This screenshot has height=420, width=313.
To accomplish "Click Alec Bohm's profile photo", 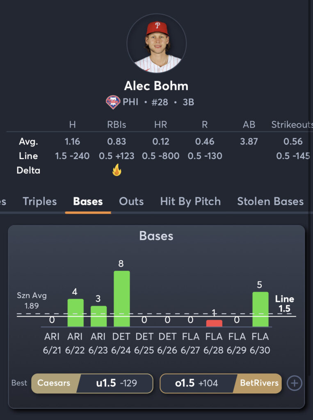I will (156, 43).
